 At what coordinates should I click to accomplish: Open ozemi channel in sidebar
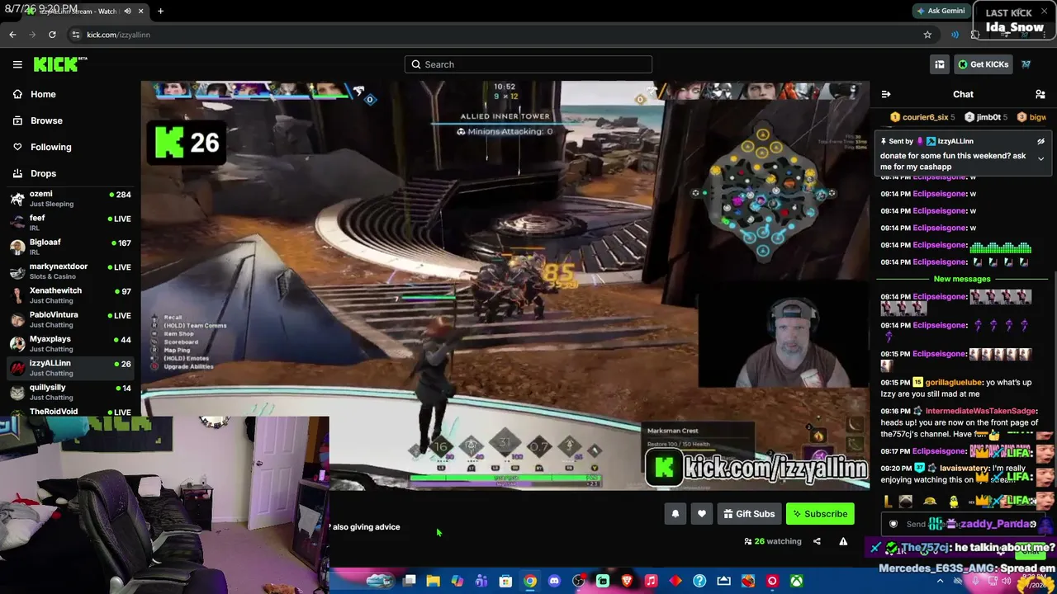(x=70, y=198)
